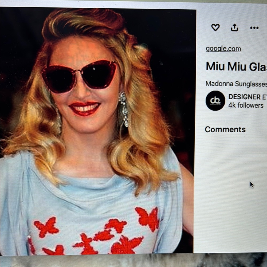Click the Miu Miu Glasses pin title
The width and height of the screenshot is (267, 267).
pos(236,66)
